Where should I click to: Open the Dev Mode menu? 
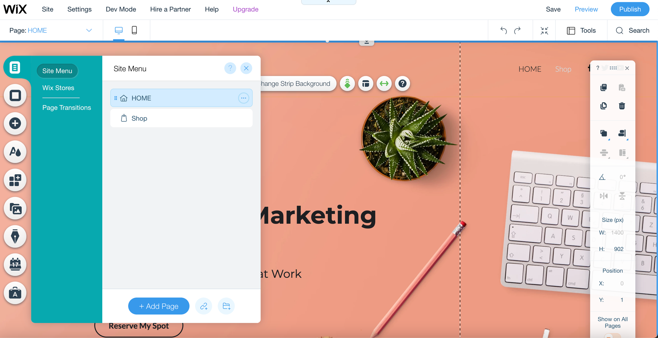[x=121, y=9]
